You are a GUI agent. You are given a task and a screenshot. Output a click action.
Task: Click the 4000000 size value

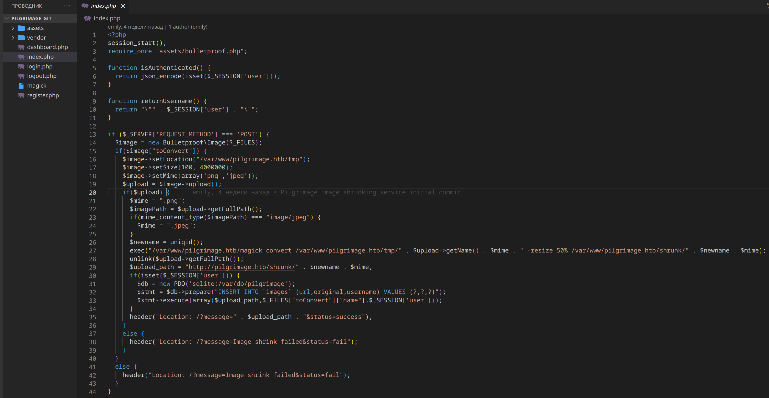tap(213, 168)
